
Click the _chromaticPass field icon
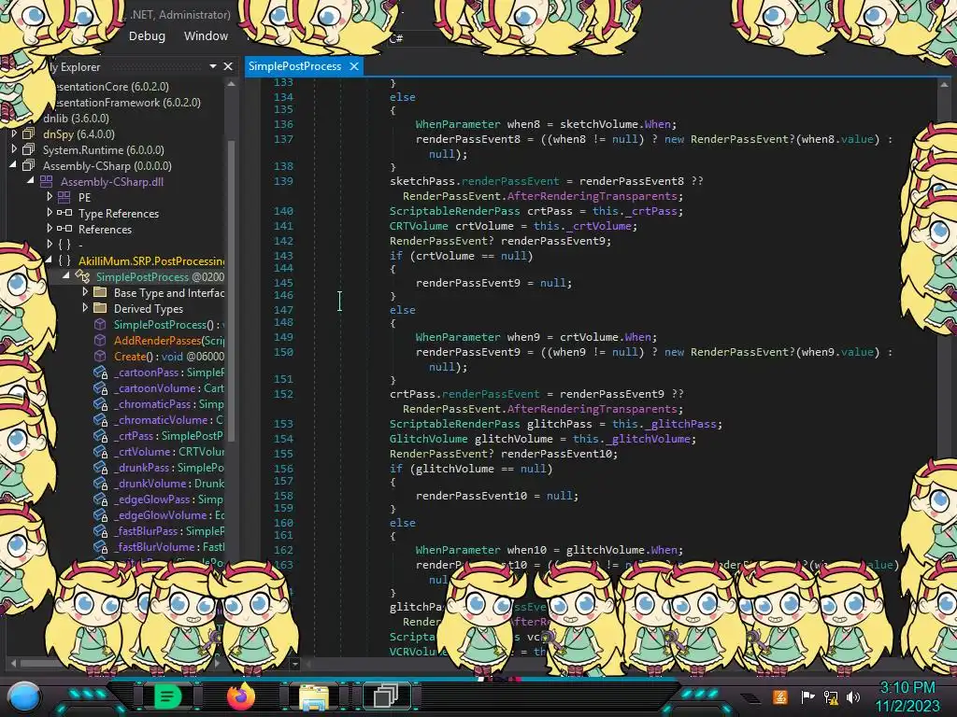(101, 404)
